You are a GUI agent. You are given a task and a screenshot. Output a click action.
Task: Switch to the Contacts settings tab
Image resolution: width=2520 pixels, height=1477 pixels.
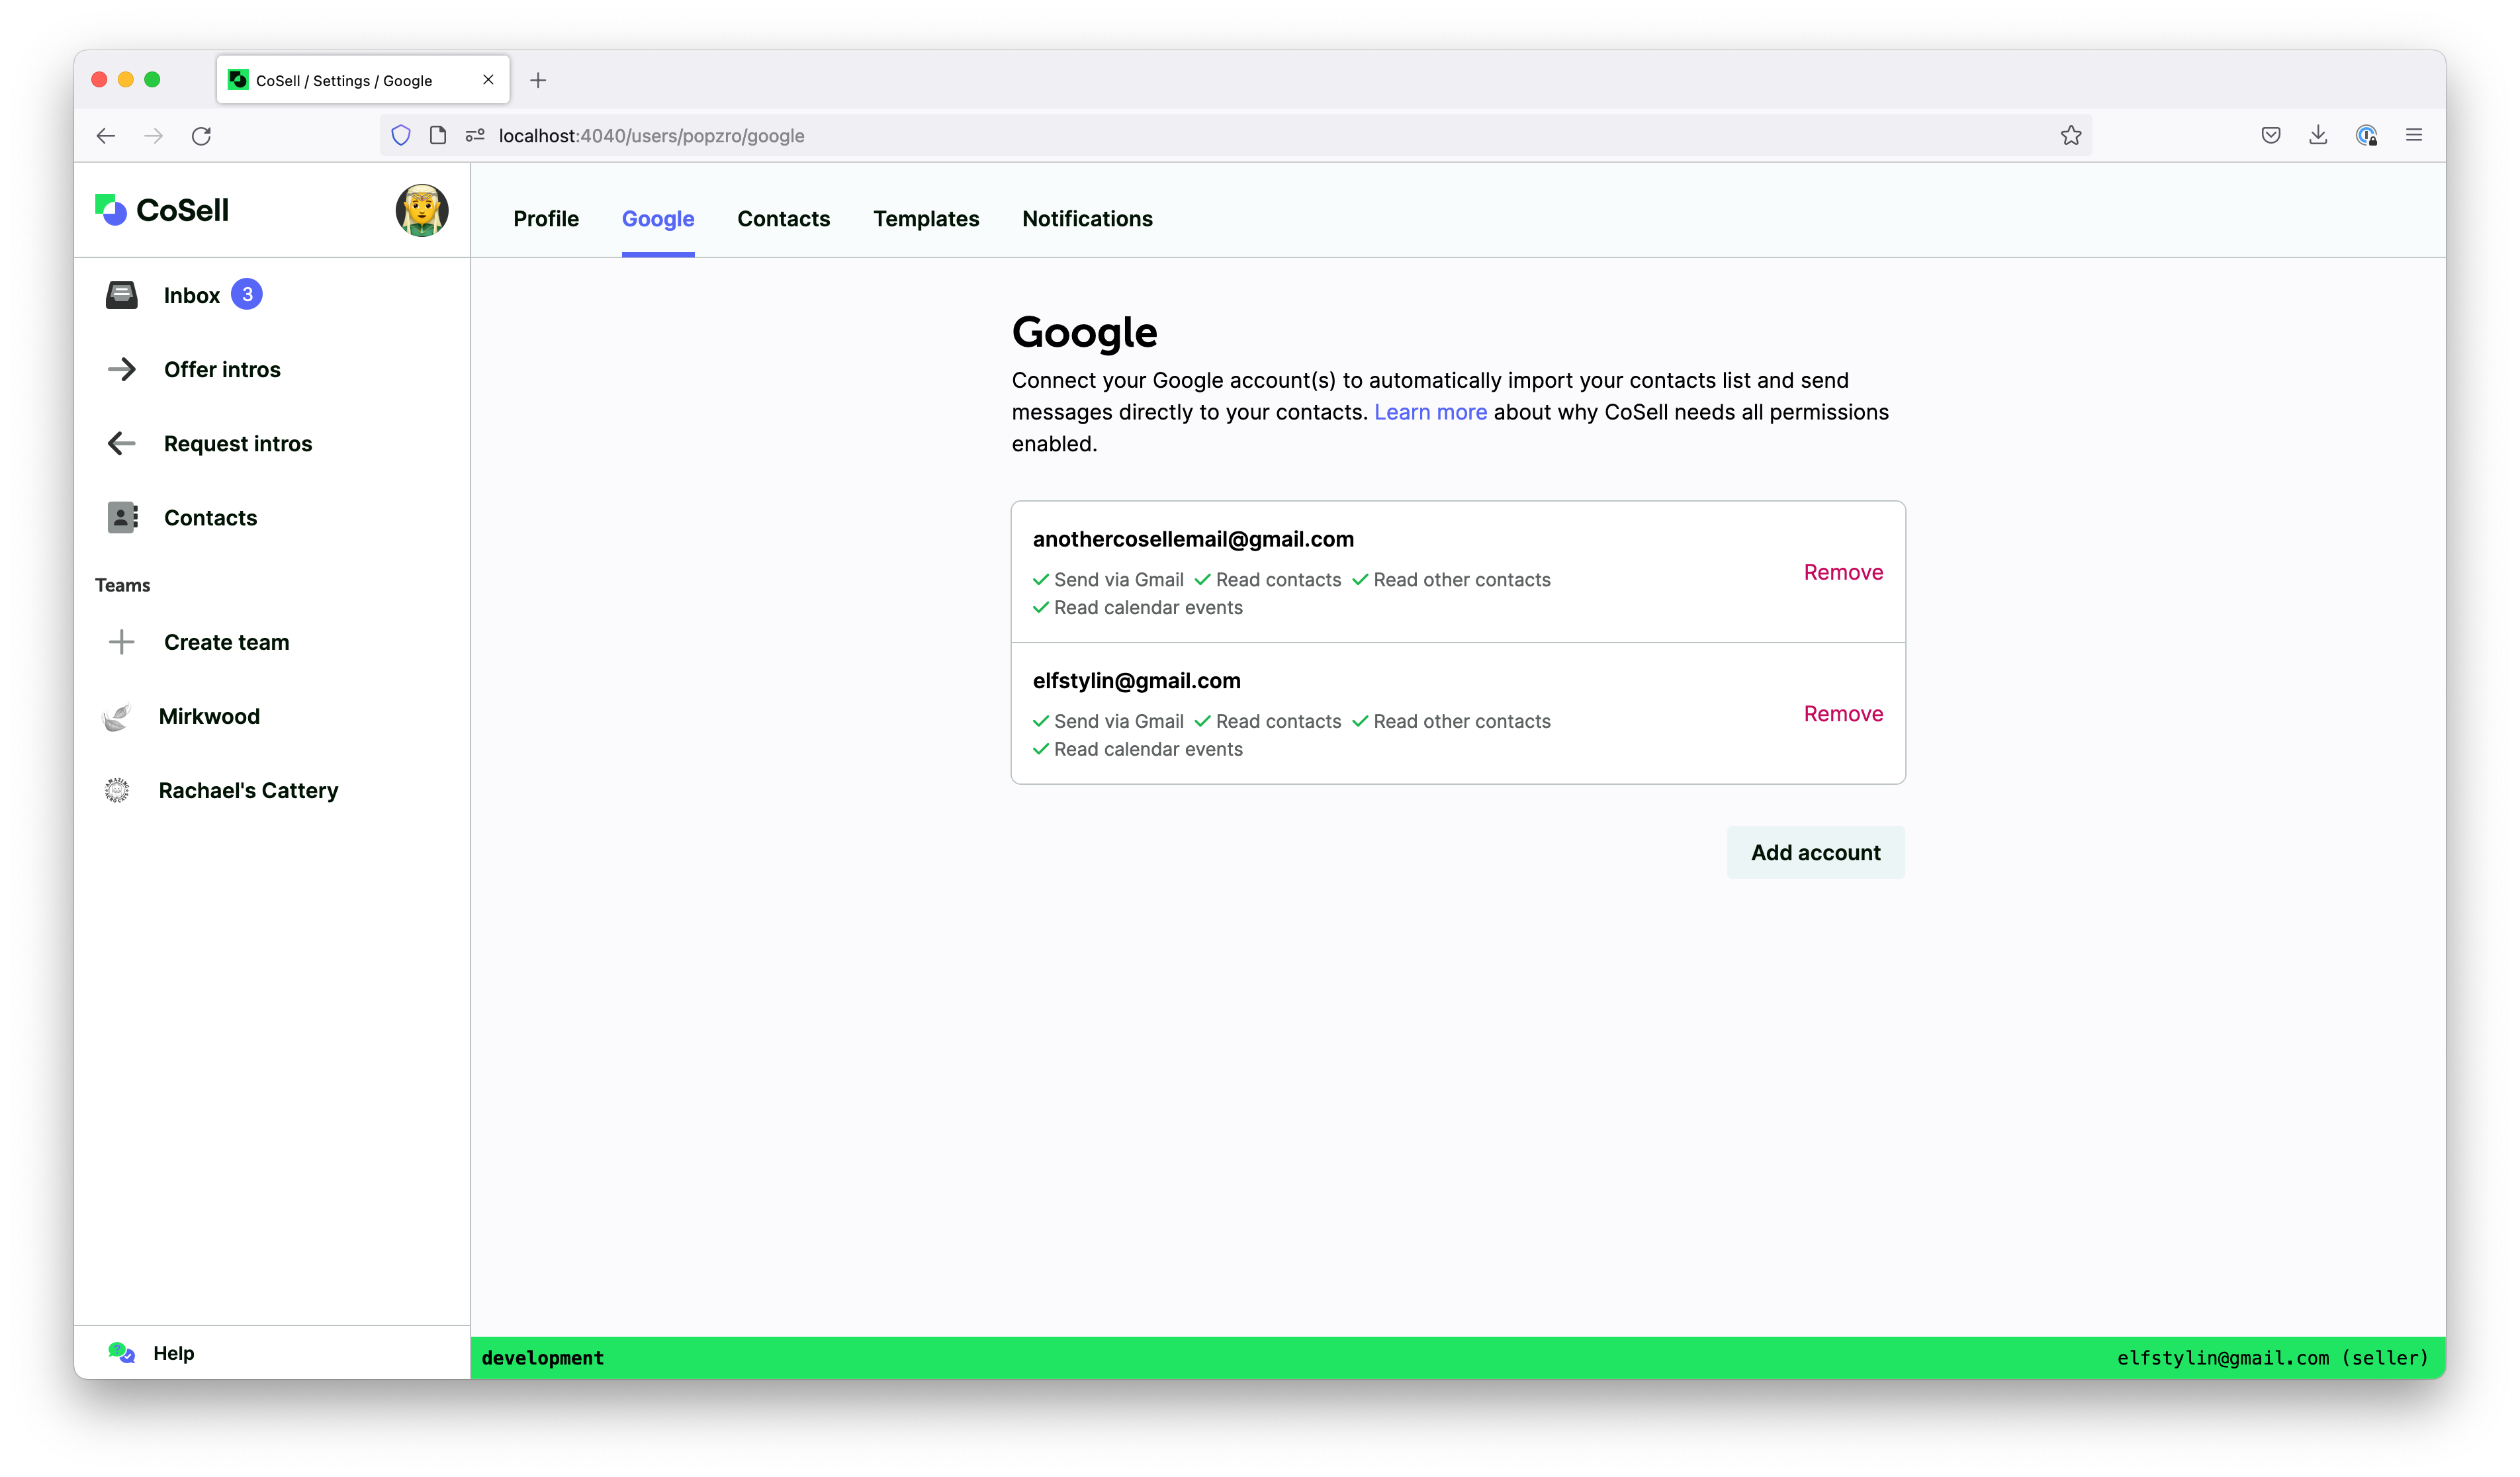click(784, 219)
